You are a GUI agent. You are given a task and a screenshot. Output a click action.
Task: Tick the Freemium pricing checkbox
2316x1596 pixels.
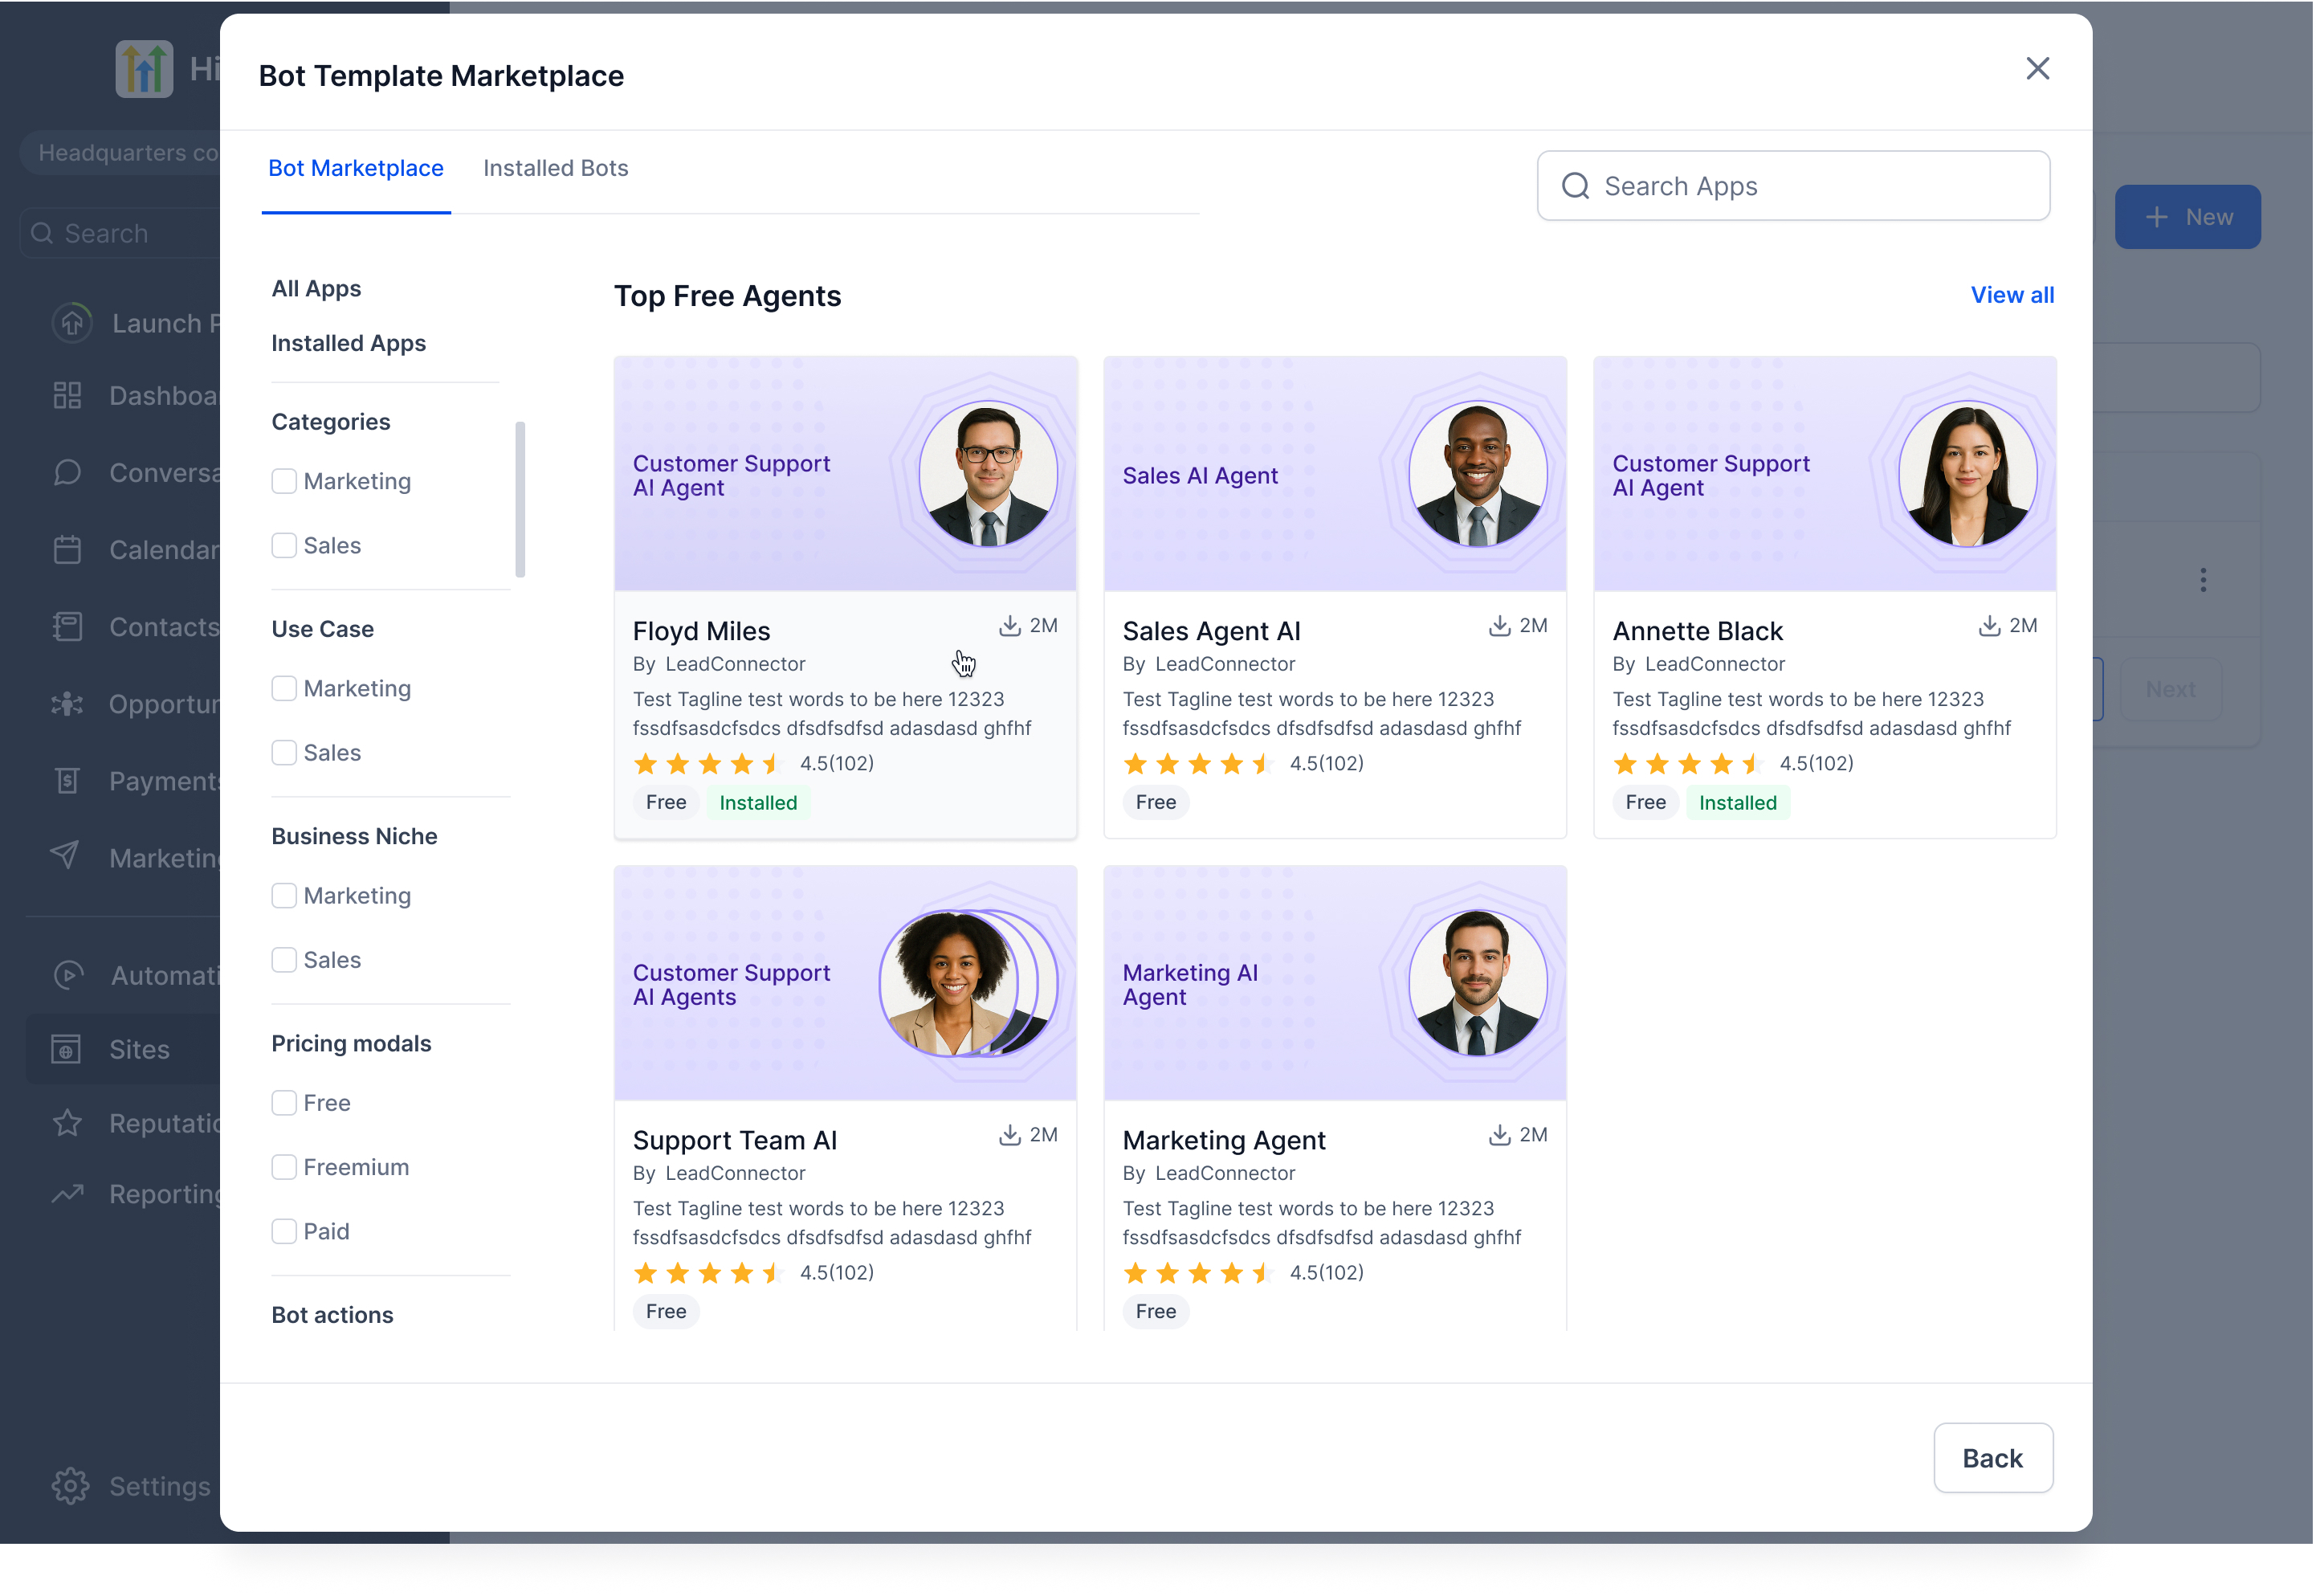tap(285, 1167)
